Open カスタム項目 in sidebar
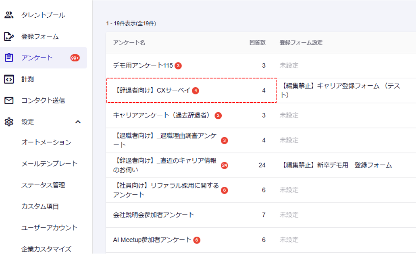416x260 pixels. pyautogui.click(x=40, y=206)
